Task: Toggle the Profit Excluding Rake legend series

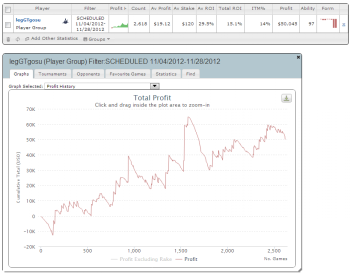Action: pyautogui.click(x=141, y=259)
